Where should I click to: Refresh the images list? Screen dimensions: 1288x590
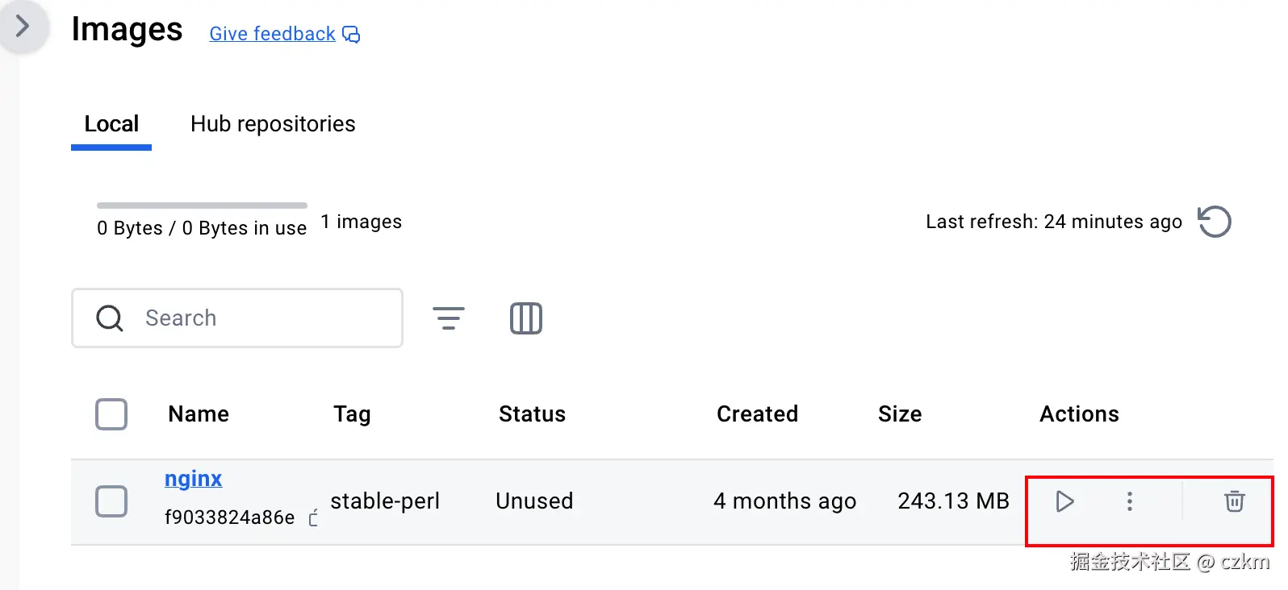tap(1214, 222)
